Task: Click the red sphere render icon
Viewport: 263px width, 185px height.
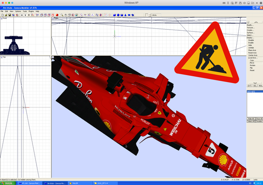Action: tap(57, 15)
